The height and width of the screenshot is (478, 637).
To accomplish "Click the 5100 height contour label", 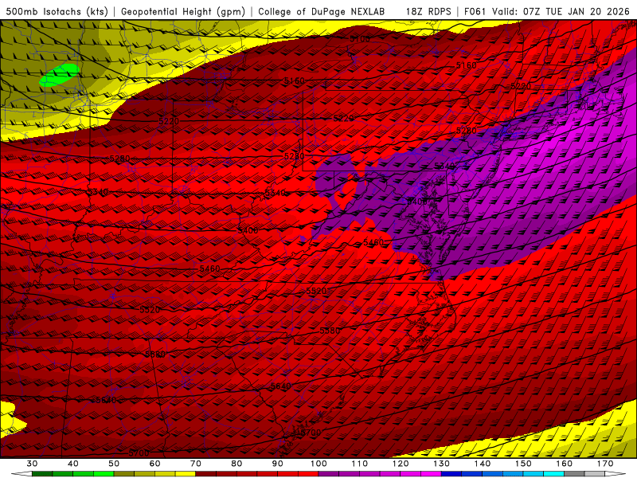I will pos(360,38).
